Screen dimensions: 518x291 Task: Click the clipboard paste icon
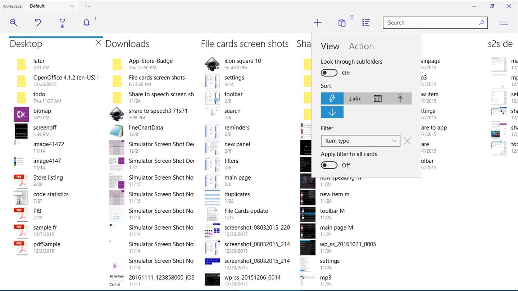(342, 23)
